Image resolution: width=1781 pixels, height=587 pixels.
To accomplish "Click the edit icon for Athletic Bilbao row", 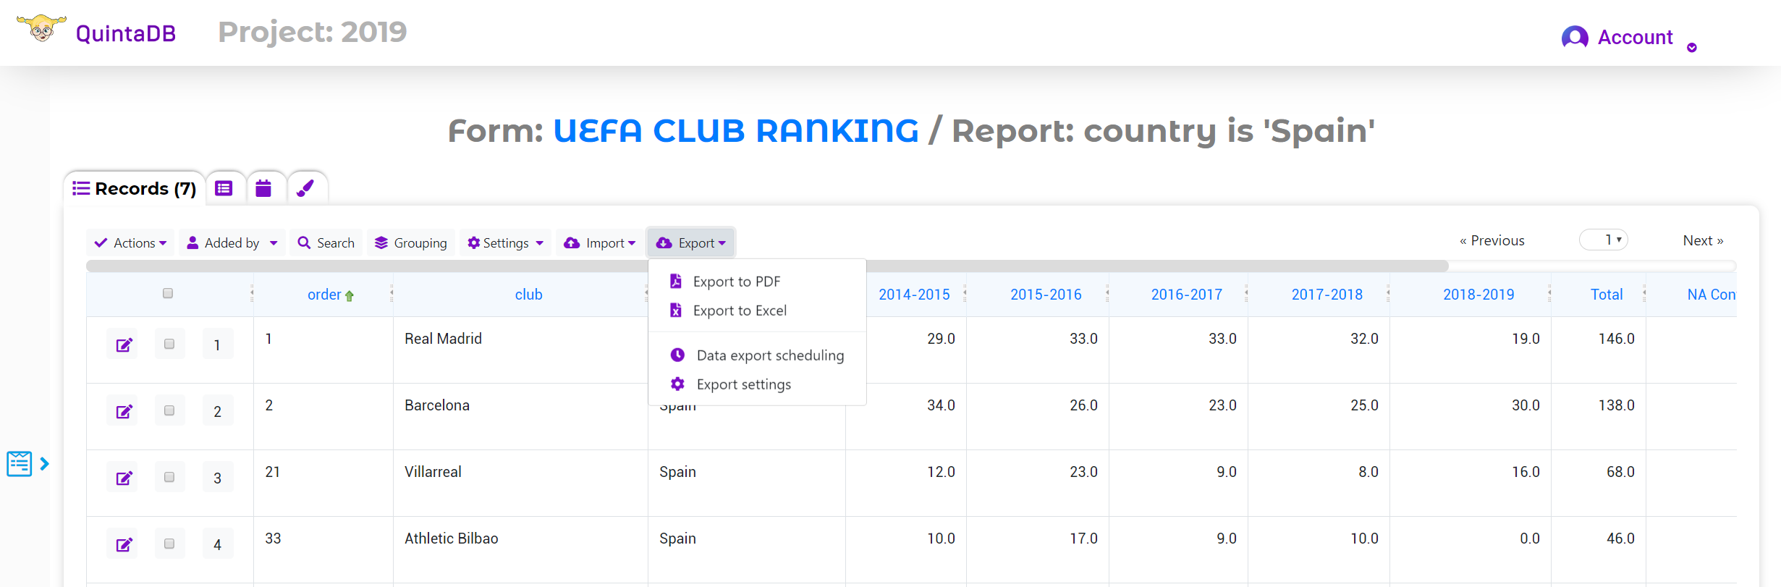I will click(x=124, y=544).
